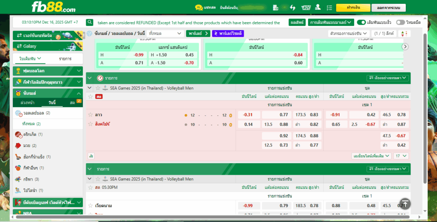Click the ผลลัพธ์ results button
The image size is (437, 222).
click(297, 22)
